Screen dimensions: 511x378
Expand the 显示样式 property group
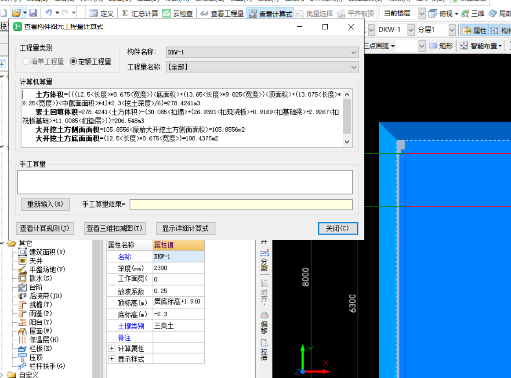pyautogui.click(x=112, y=359)
